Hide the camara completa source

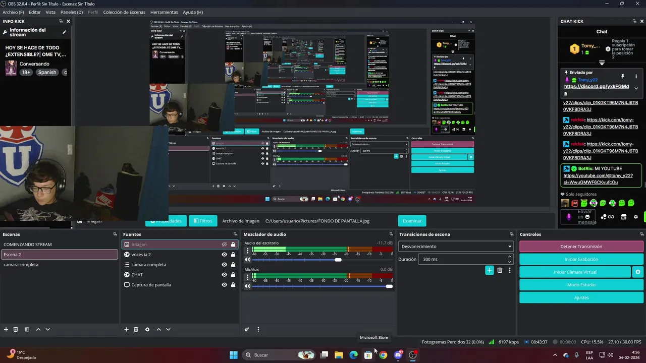click(224, 265)
